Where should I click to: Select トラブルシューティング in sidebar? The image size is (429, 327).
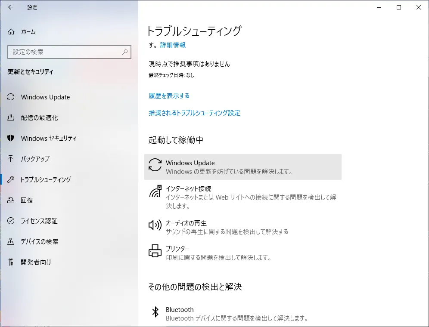[45, 179]
